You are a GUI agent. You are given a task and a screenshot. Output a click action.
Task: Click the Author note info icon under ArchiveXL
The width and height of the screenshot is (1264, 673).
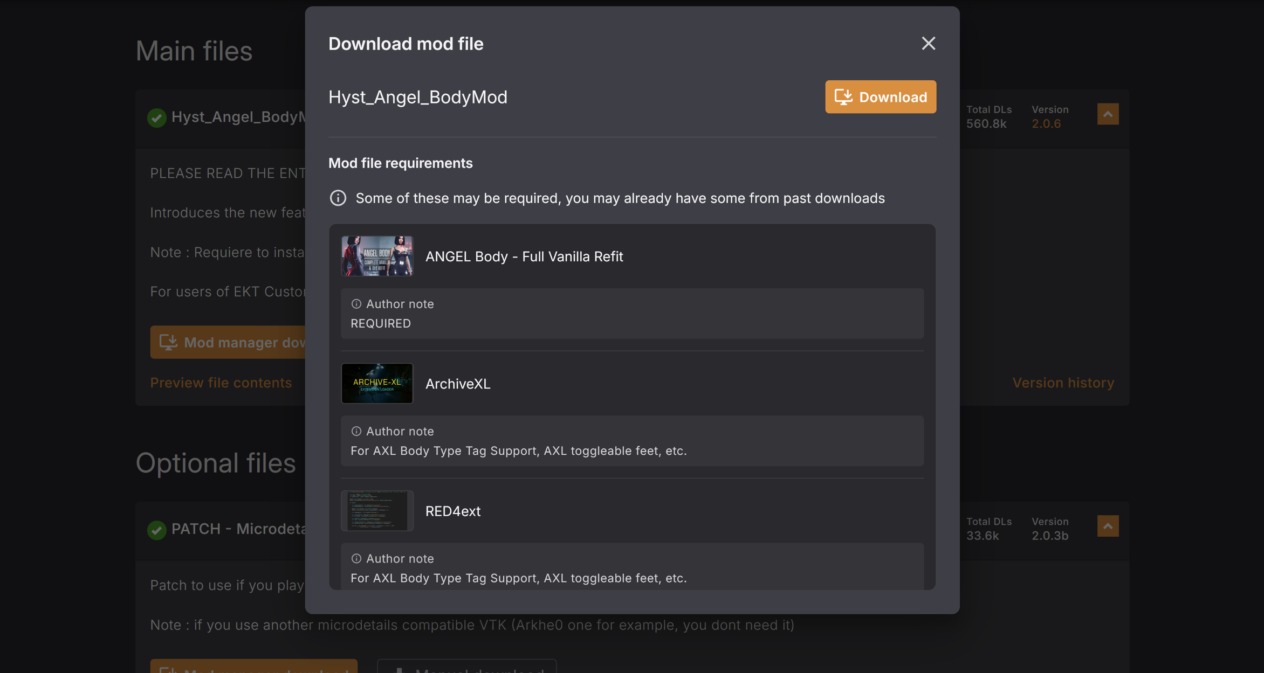[356, 431]
